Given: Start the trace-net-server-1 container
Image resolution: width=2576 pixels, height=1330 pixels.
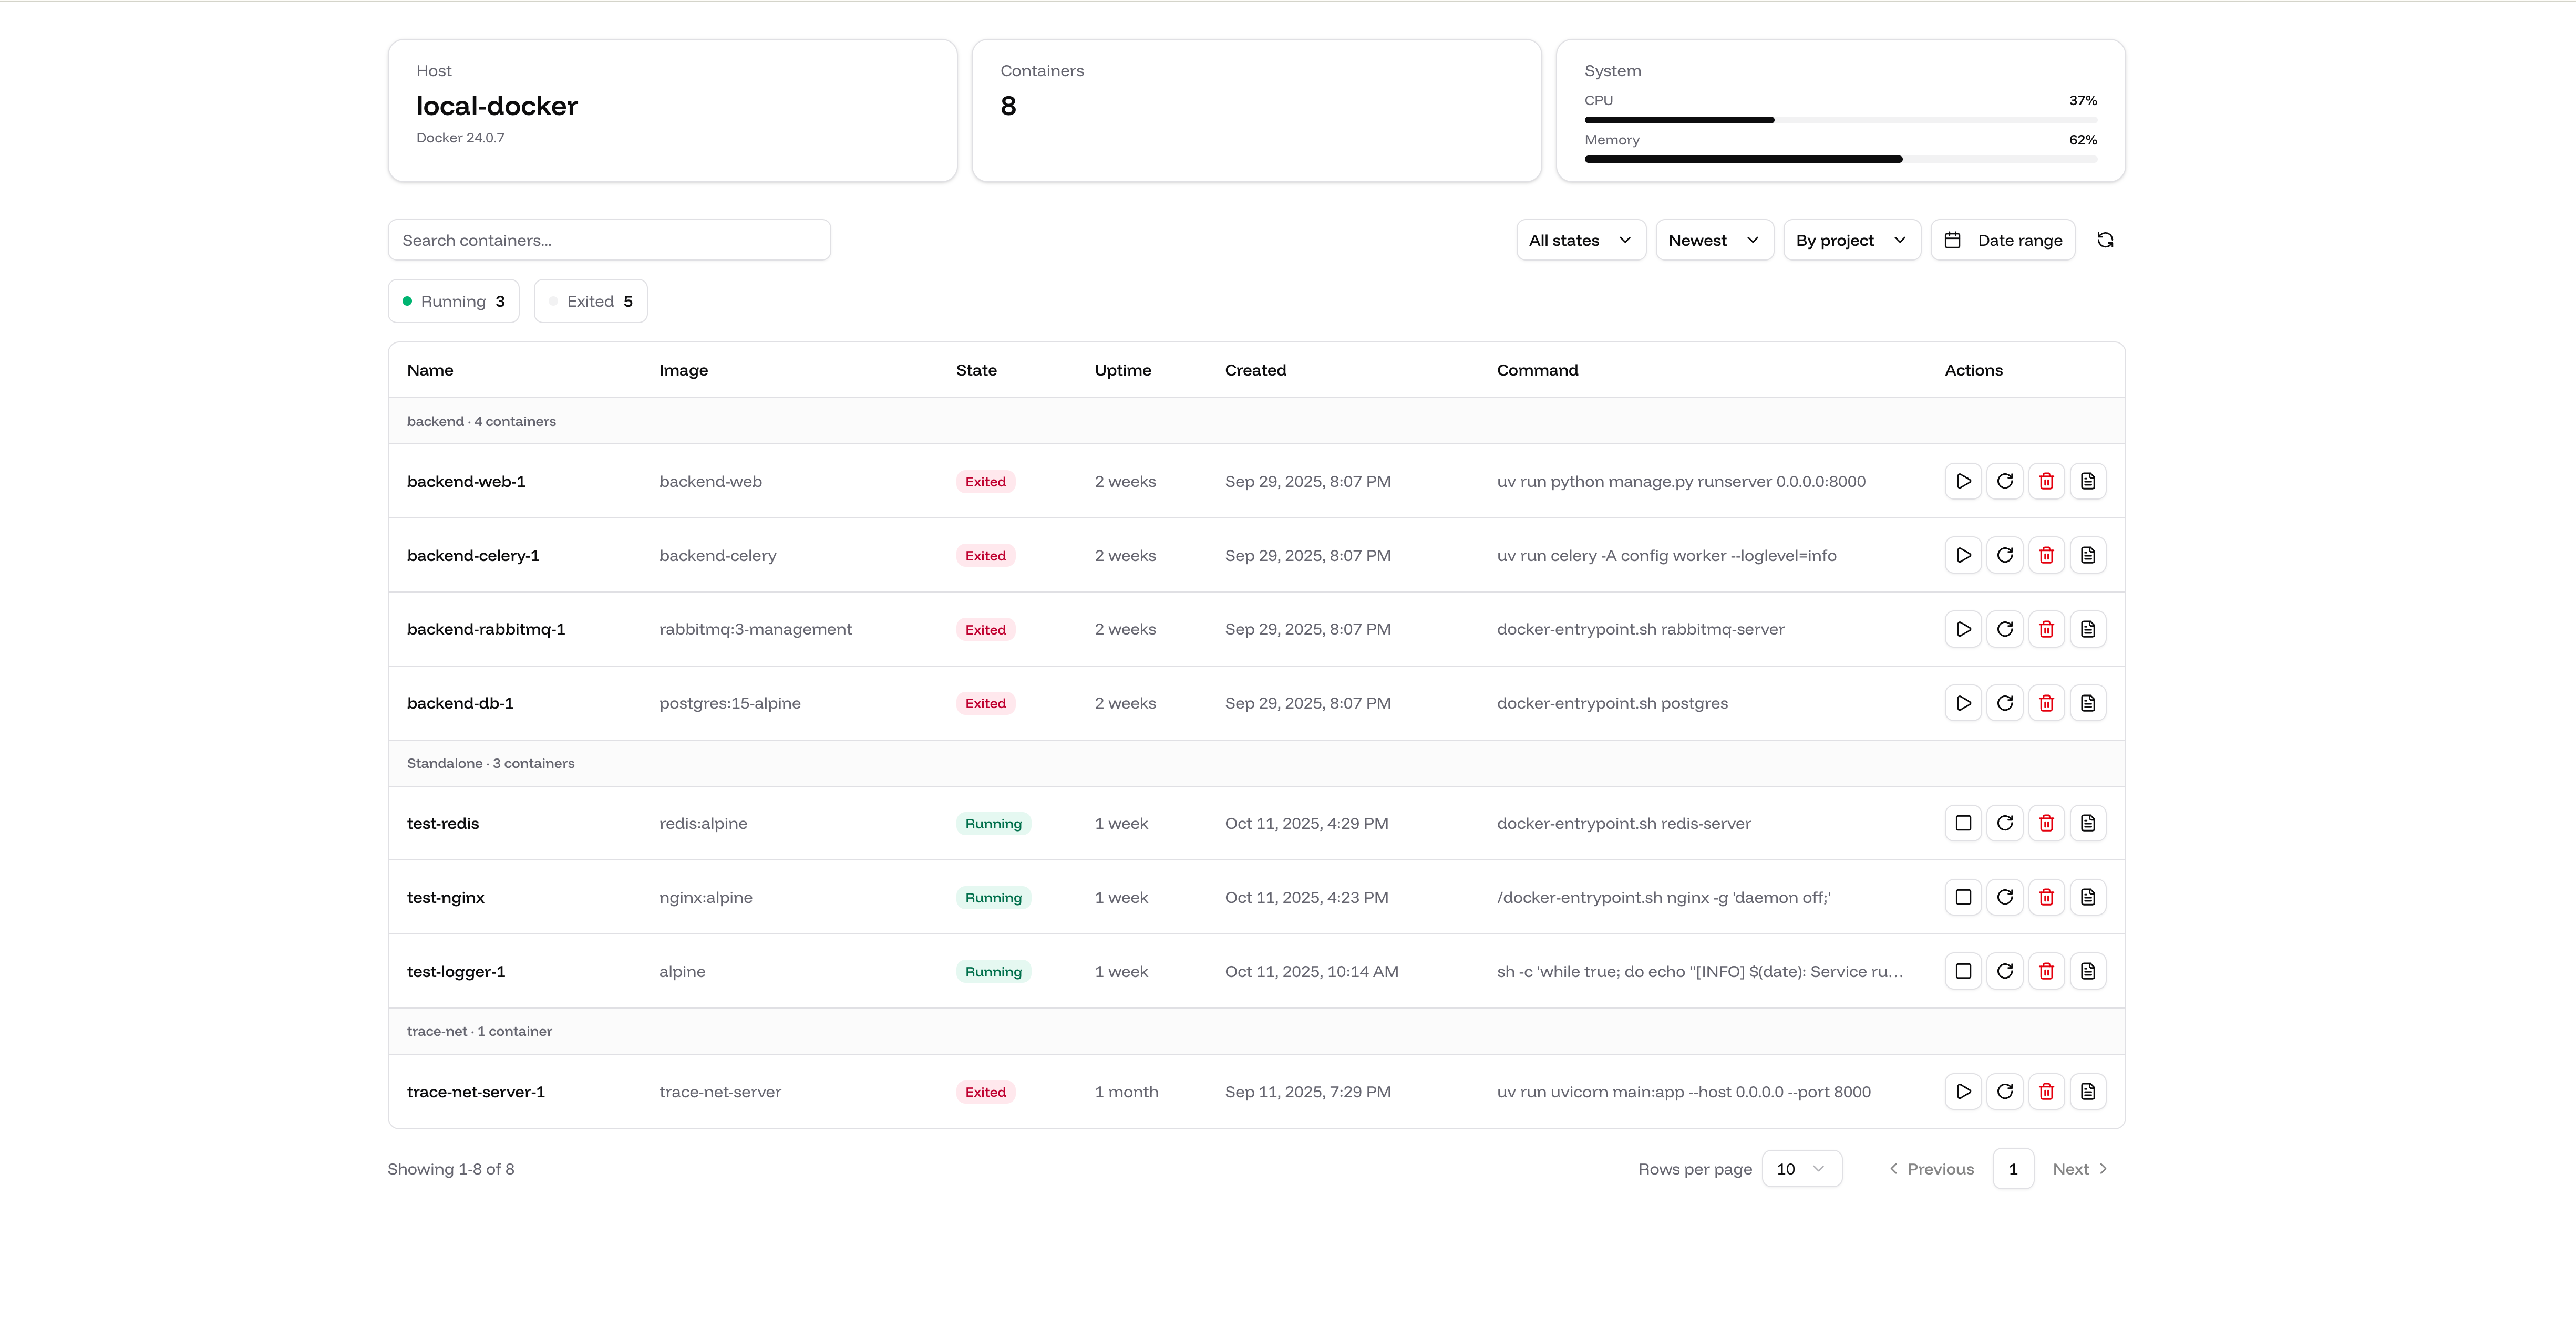Looking at the screenshot, I should (1963, 1091).
